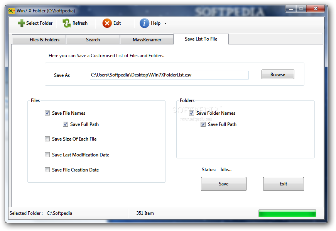The width and height of the screenshot is (336, 231).
Task: Click the Save As file path field
Action: tap(169, 75)
